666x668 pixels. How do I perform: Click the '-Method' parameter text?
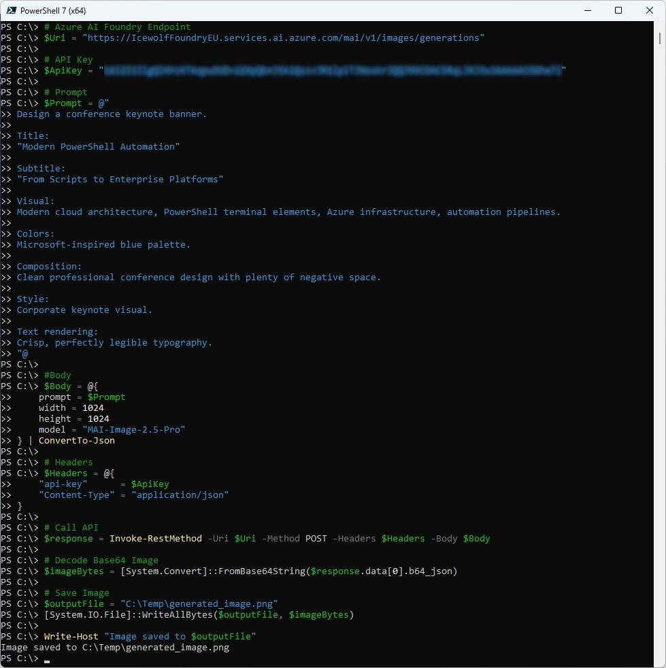pyautogui.click(x=281, y=539)
